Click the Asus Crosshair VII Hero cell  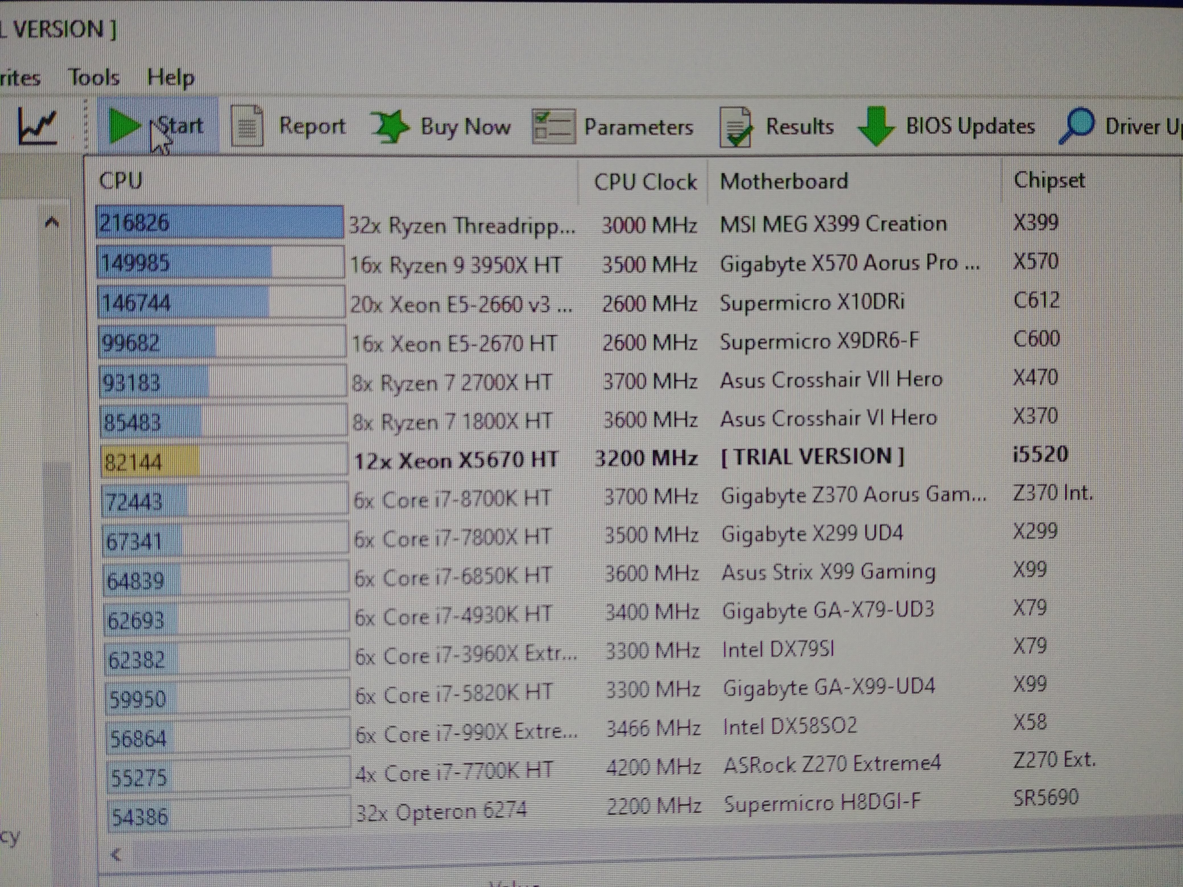click(831, 380)
